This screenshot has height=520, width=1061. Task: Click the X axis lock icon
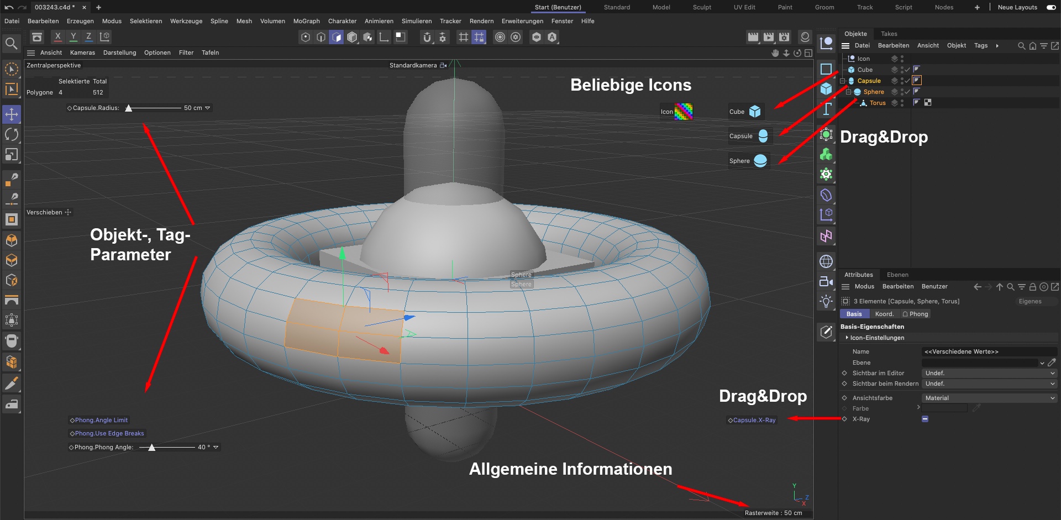(x=57, y=37)
